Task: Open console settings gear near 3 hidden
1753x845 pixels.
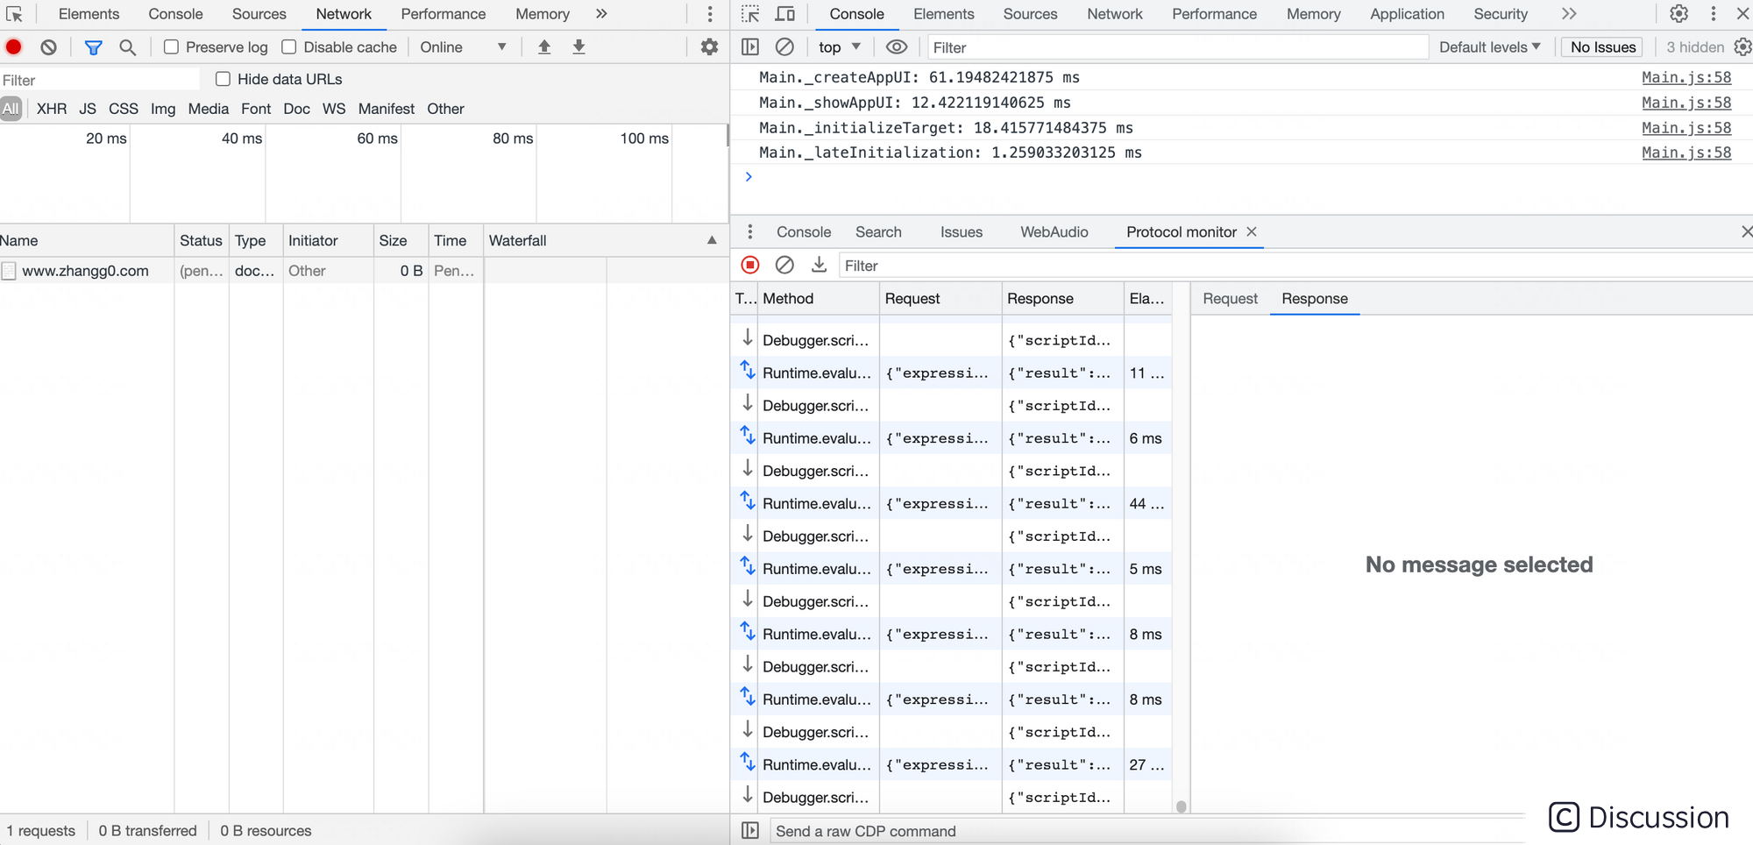Action: coord(1742,47)
